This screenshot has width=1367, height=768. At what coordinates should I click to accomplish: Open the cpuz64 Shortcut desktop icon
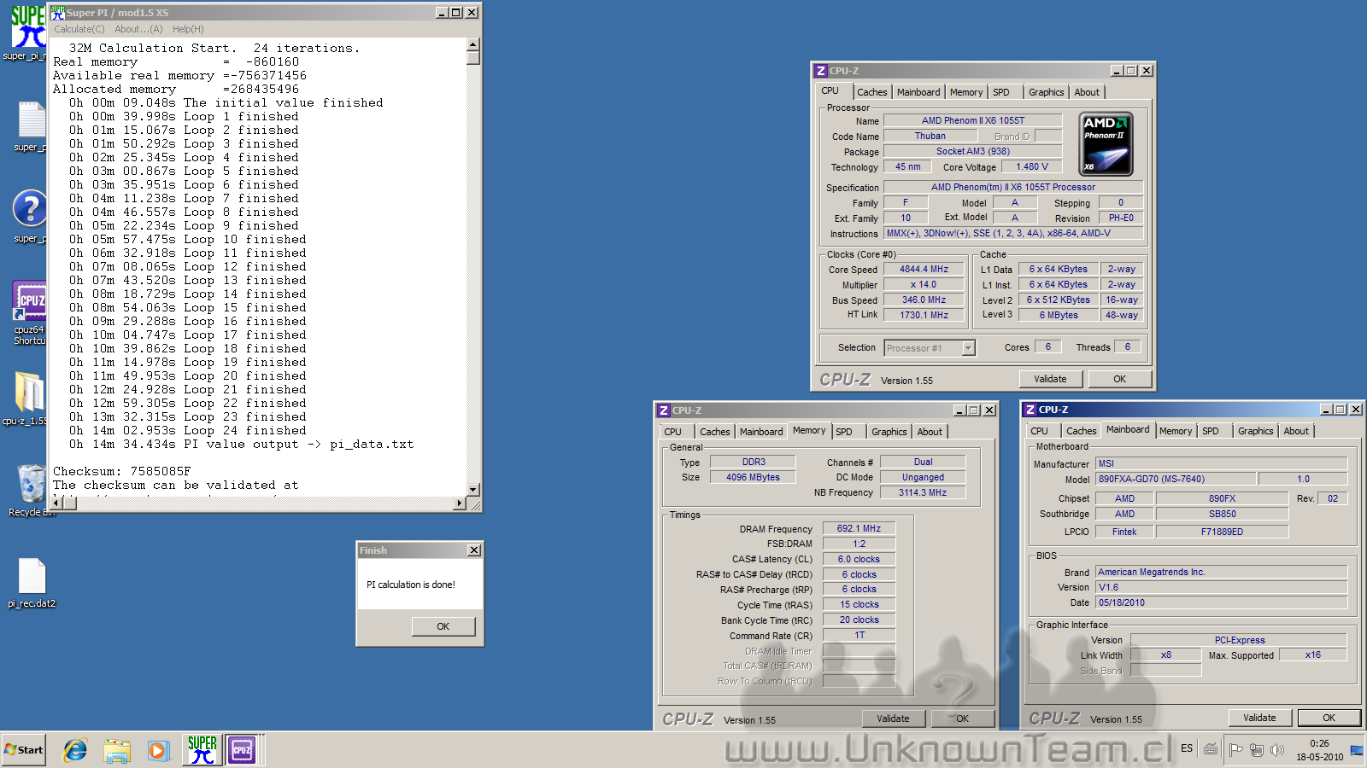(x=29, y=313)
